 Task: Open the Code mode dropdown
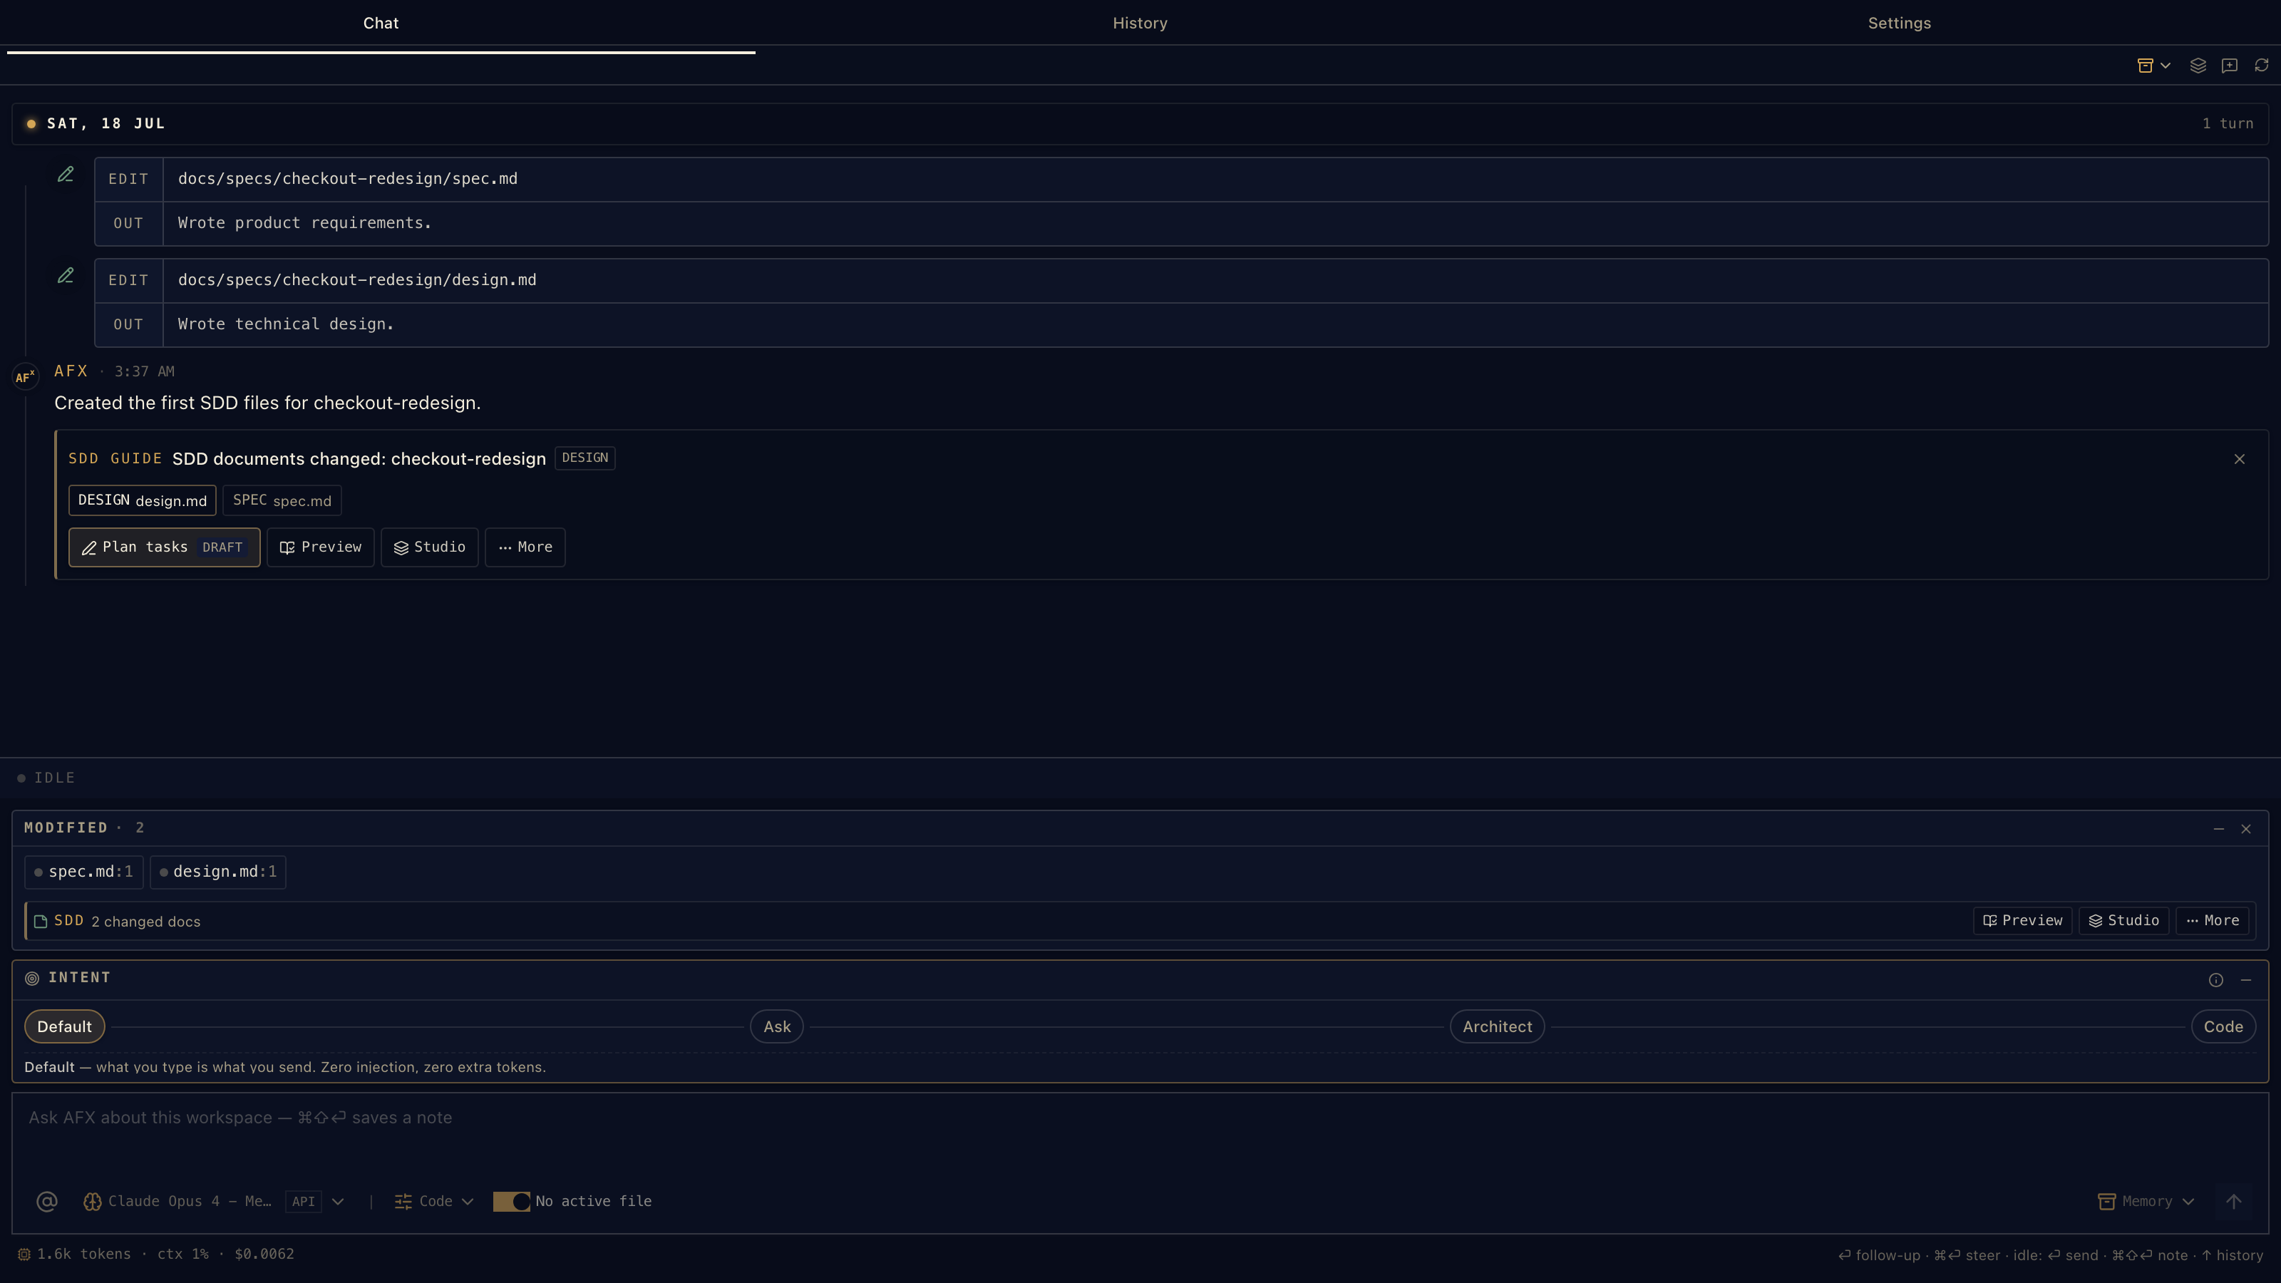point(435,1202)
